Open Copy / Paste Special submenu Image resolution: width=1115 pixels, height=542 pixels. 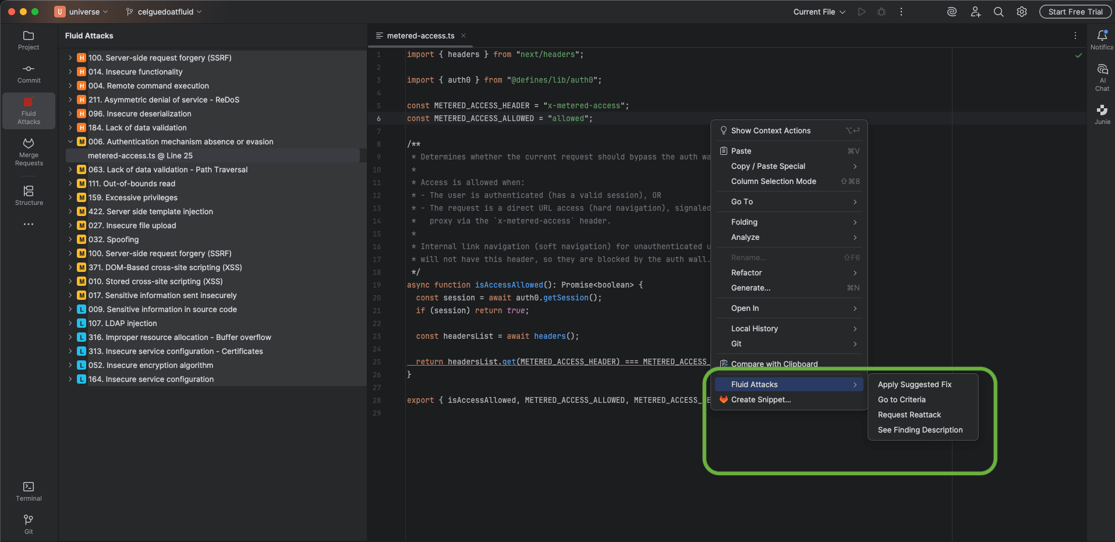pyautogui.click(x=789, y=166)
